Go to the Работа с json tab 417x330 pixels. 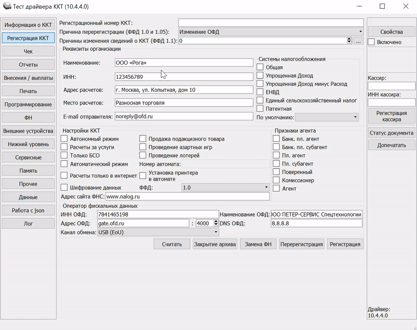28,211
